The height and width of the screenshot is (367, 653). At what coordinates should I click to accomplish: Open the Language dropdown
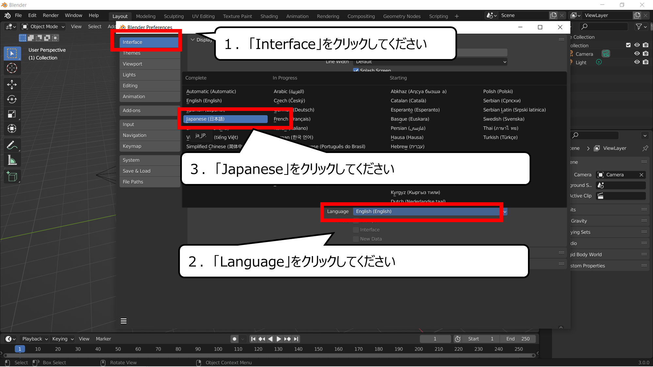430,211
